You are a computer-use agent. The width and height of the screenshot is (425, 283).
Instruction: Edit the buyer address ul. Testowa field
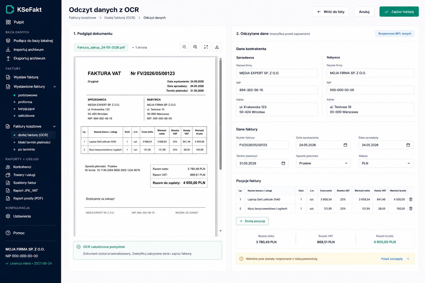coord(370,109)
